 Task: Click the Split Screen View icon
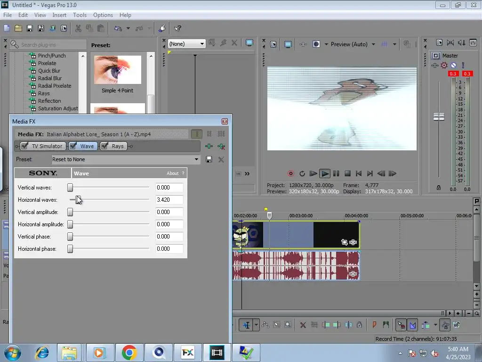coord(316,44)
